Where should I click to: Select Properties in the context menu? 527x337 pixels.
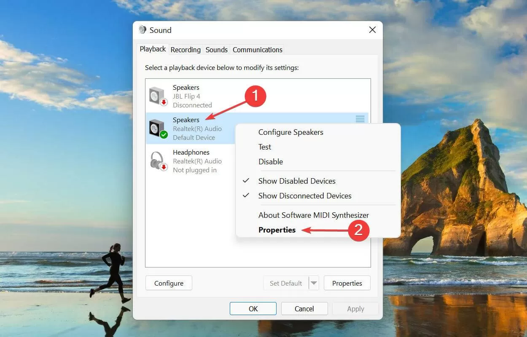pyautogui.click(x=277, y=230)
